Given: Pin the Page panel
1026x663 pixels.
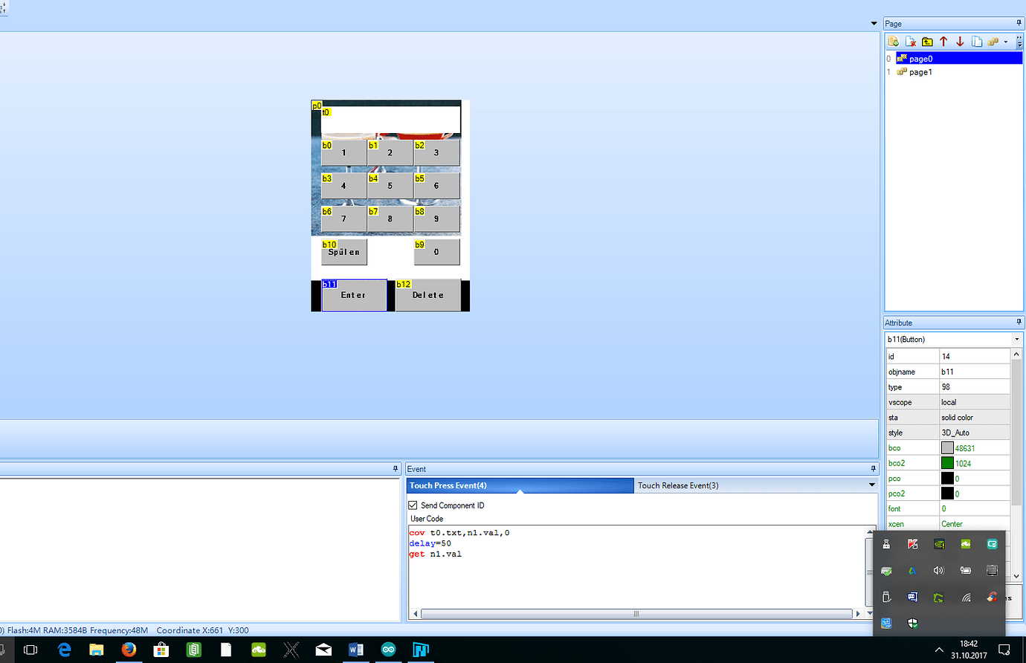Looking at the screenshot, I should pyautogui.click(x=1019, y=23).
